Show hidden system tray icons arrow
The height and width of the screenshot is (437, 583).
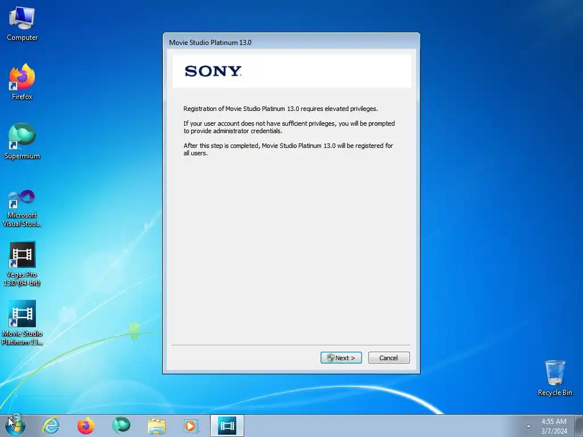click(528, 426)
